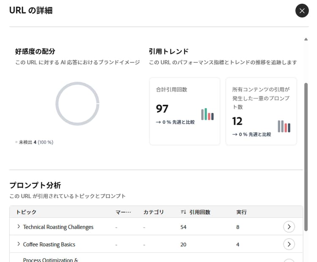This screenshot has height=262, width=317.
Task: Click the dialog's vertical scrollbar thumb
Action: (306, 156)
